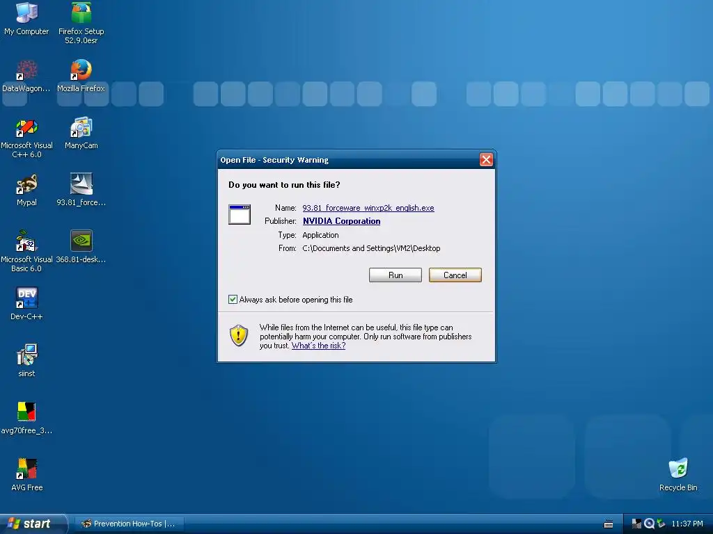Click the 'Do you want to run this file?' heading
Viewport: 713px width, 534px height.
(x=284, y=185)
